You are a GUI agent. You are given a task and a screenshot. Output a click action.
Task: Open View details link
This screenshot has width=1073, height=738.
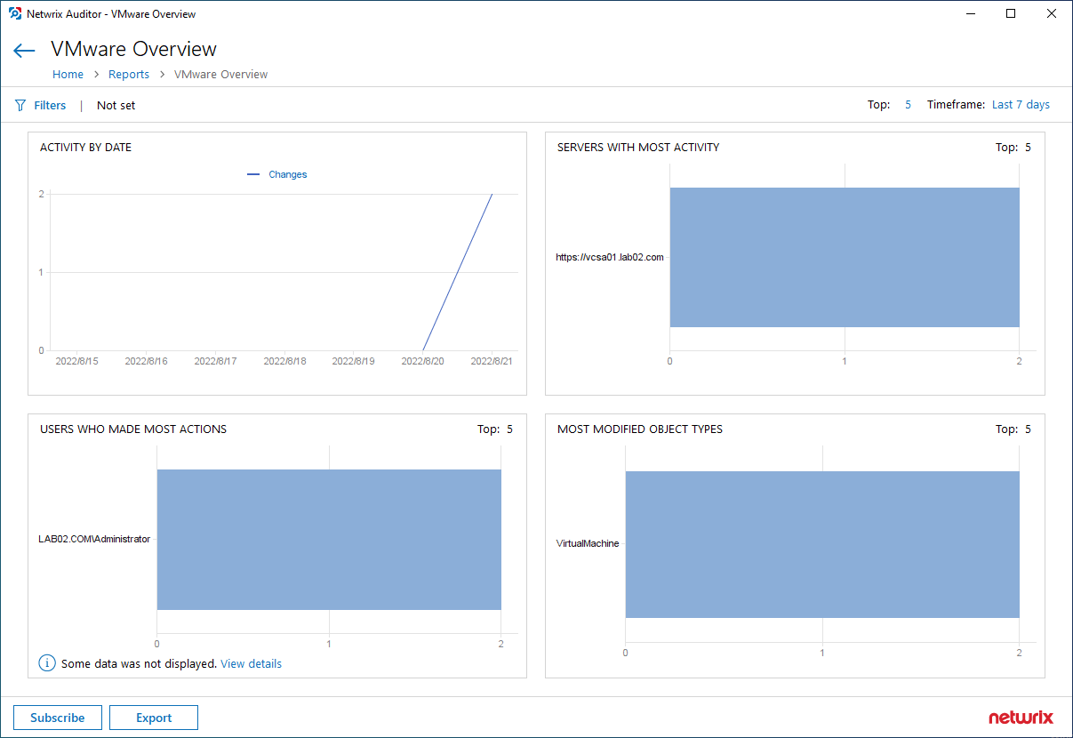[x=251, y=663]
